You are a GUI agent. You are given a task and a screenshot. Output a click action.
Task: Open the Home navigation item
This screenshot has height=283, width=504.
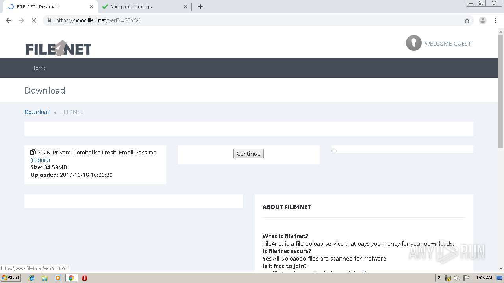tap(39, 68)
